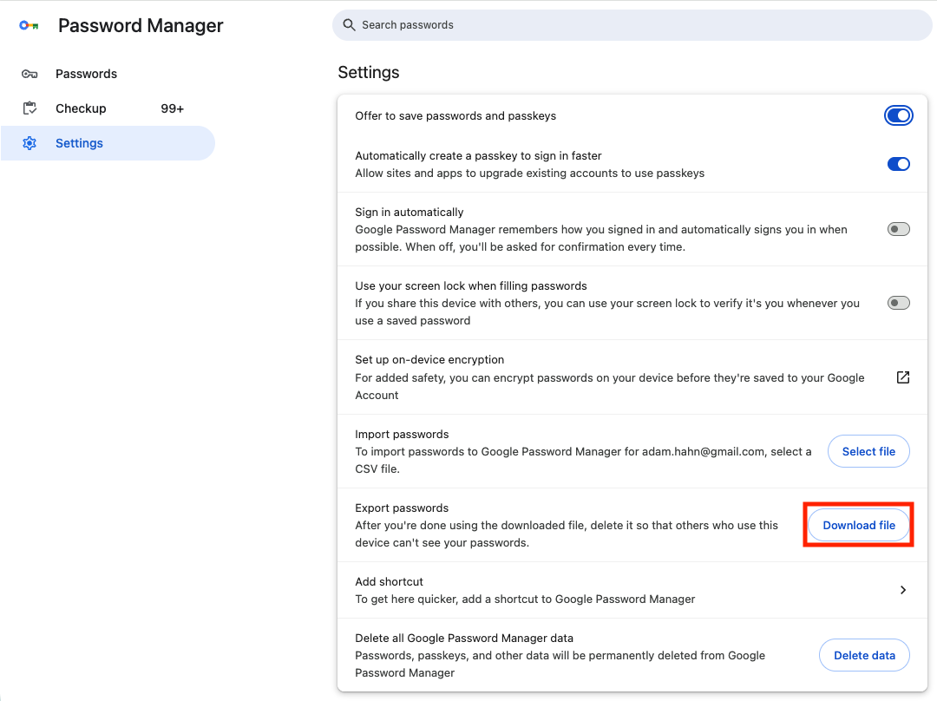This screenshot has width=937, height=701.
Task: Click the Checkup clipboard icon
Action: click(x=29, y=108)
